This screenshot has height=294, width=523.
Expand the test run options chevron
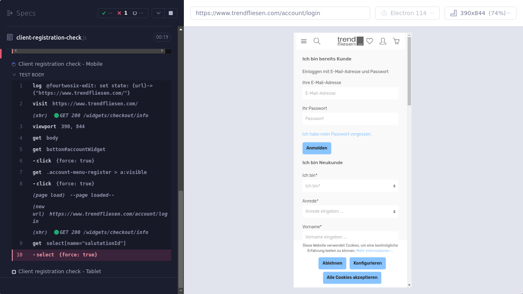[158, 13]
